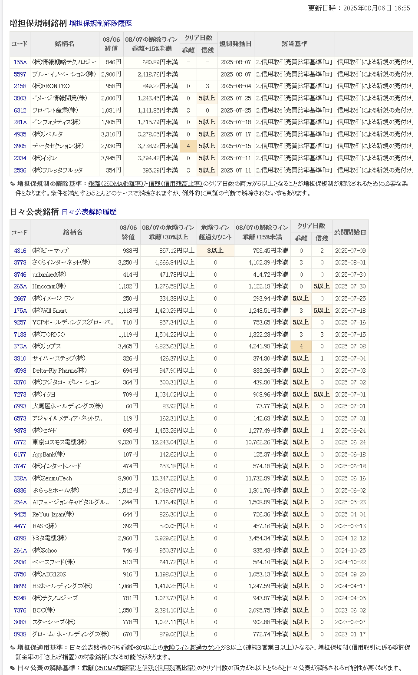This screenshot has height=675, width=418.
Task: Click the 3以上 danger count for ビーマップ
Action: 215,251
